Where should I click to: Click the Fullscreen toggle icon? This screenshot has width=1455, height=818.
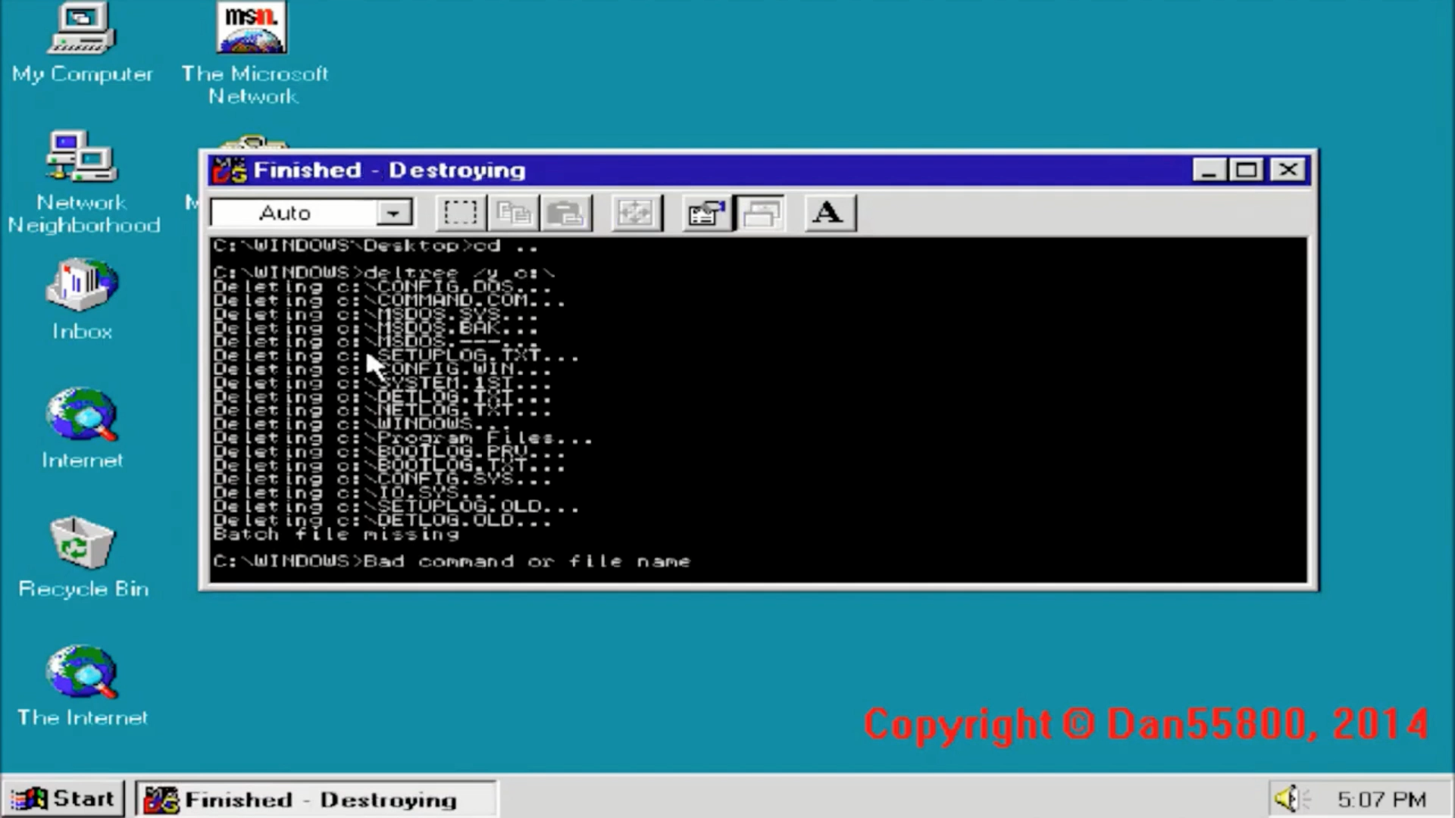pyautogui.click(x=634, y=213)
